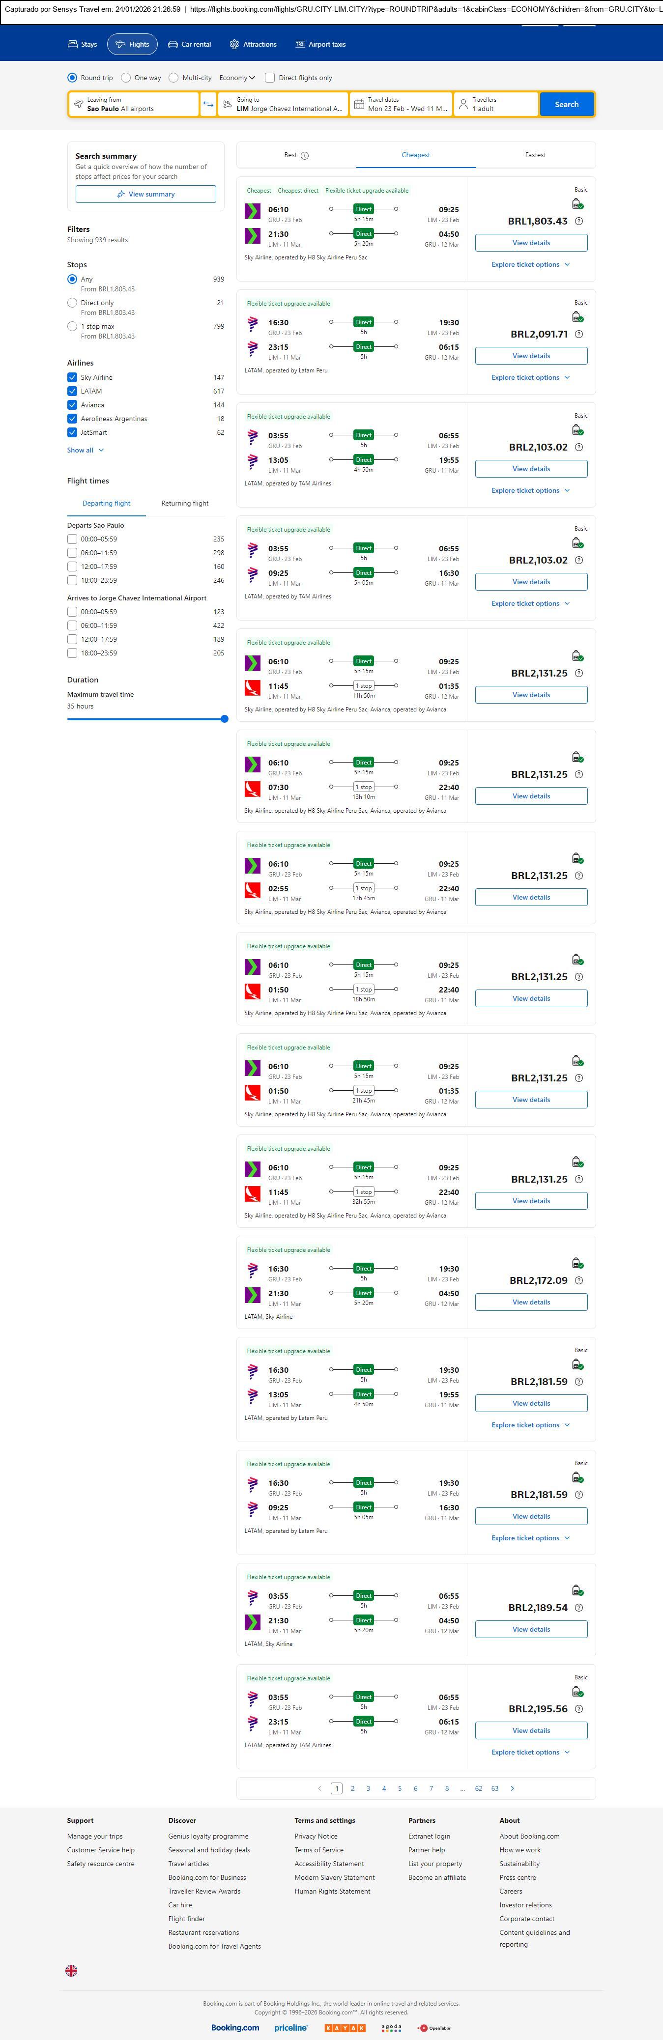Click the info icon beside the Best tab
This screenshot has height=2040, width=663.
[x=305, y=156]
